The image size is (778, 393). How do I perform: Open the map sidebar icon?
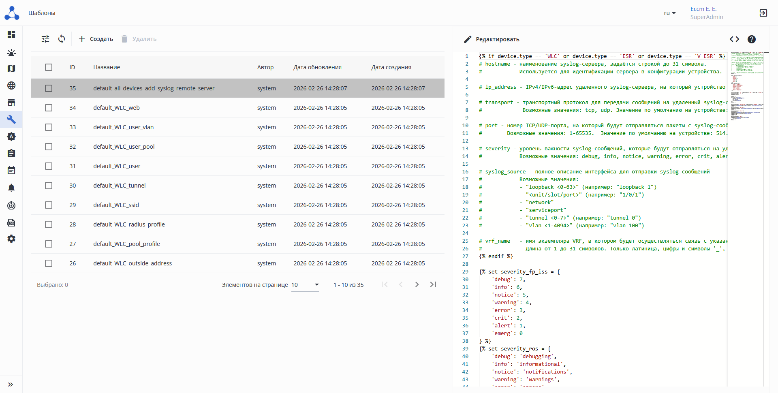coord(11,68)
